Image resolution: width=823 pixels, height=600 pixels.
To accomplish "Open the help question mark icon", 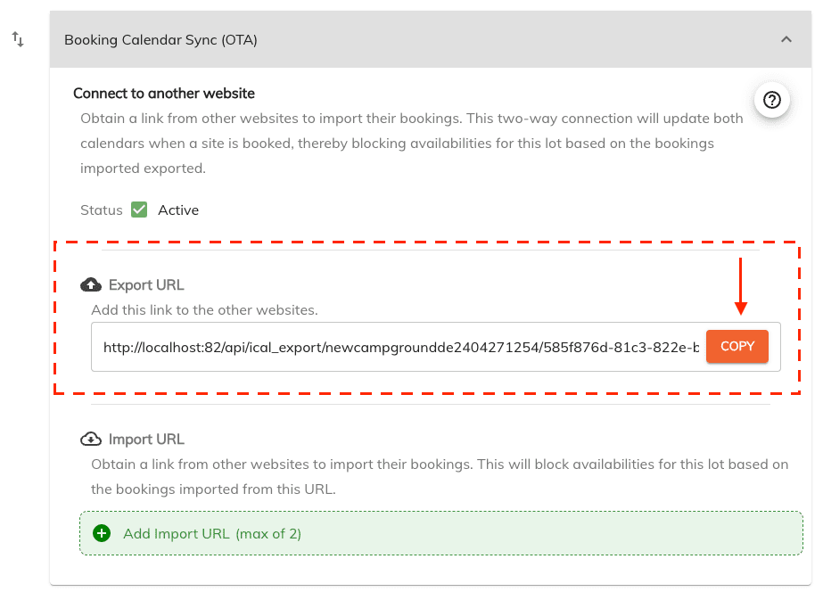I will 771,100.
